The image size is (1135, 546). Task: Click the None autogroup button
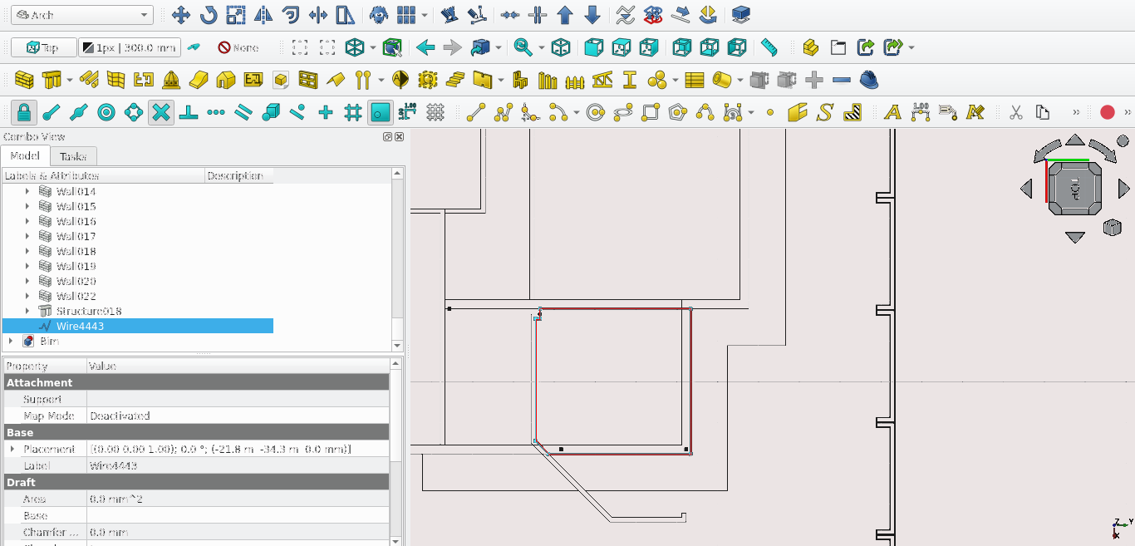(x=238, y=47)
